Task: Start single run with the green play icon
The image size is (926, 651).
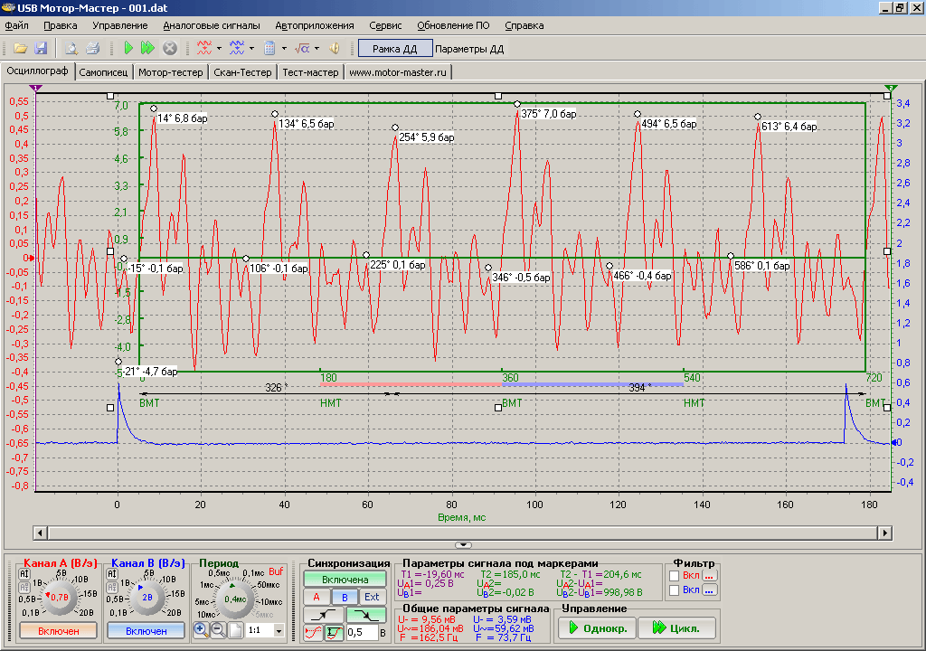Action: [128, 49]
